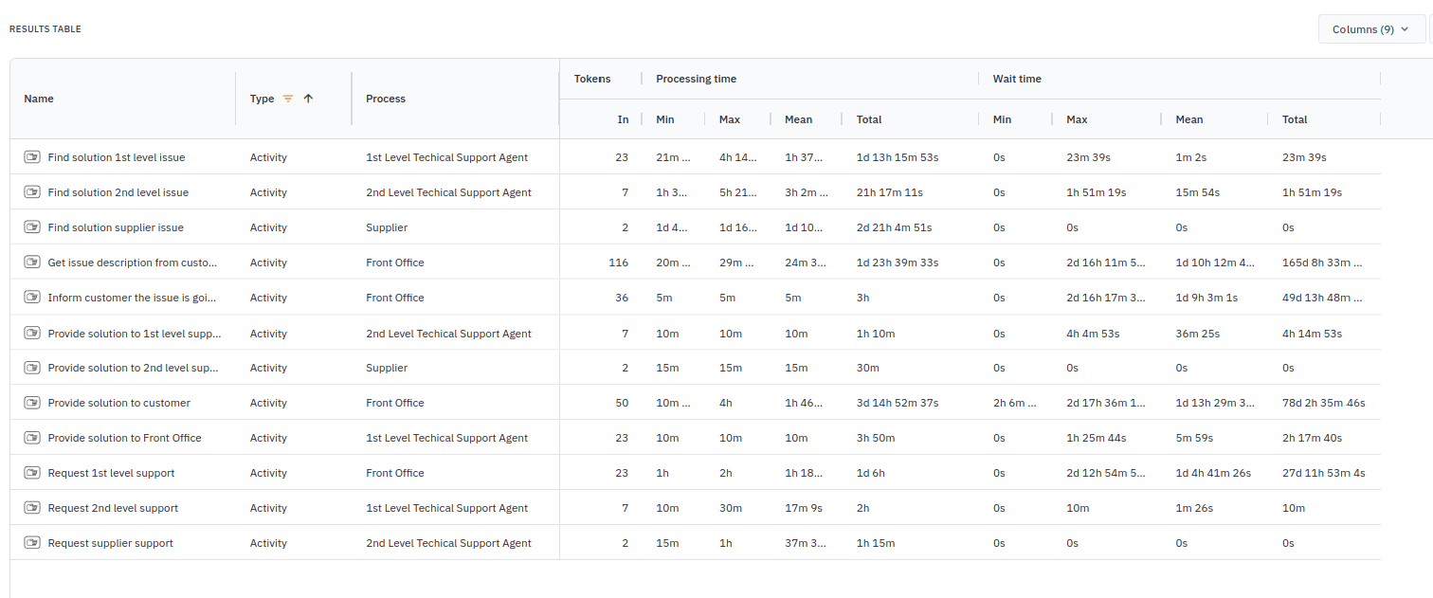This screenshot has width=1433, height=598.
Task: Click the Wait time column header
Action: [1016, 78]
